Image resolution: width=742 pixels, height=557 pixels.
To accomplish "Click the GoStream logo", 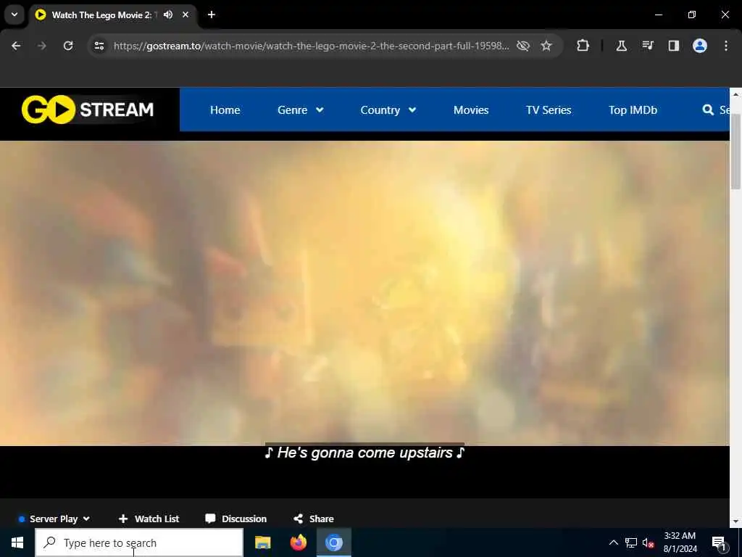I will coord(88,110).
